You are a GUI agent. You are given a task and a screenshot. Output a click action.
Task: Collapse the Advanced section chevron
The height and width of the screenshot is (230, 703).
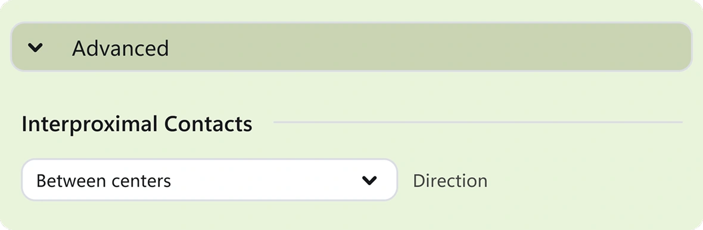[35, 47]
